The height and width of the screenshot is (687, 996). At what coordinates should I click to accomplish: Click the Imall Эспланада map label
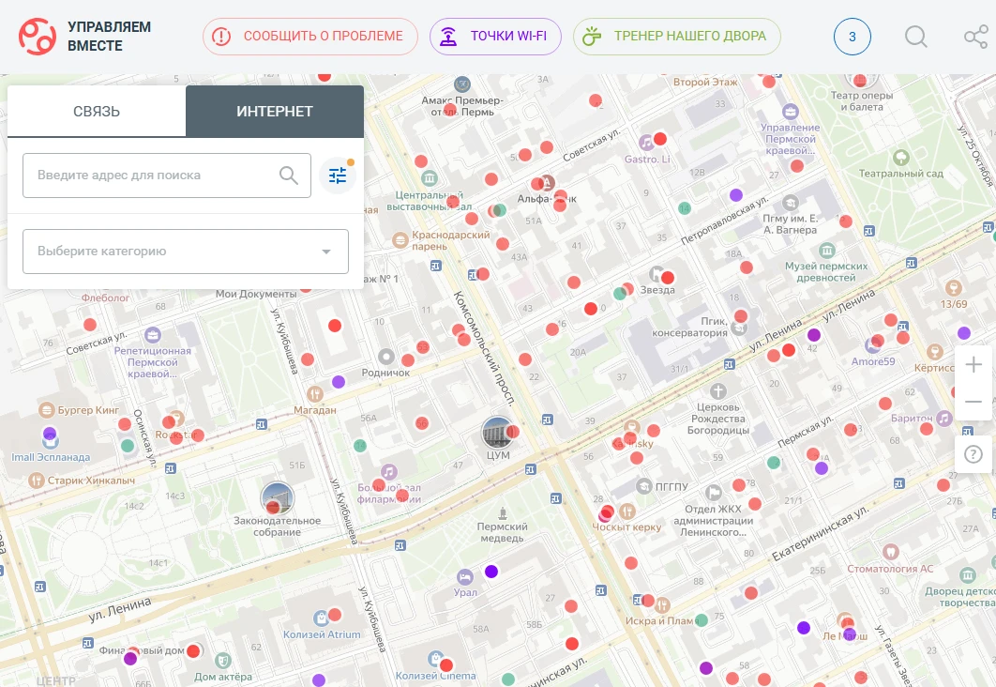[x=51, y=457]
